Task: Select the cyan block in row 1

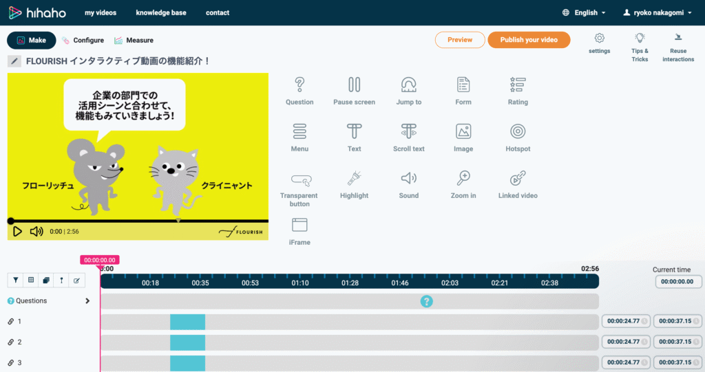Action: coord(187,322)
